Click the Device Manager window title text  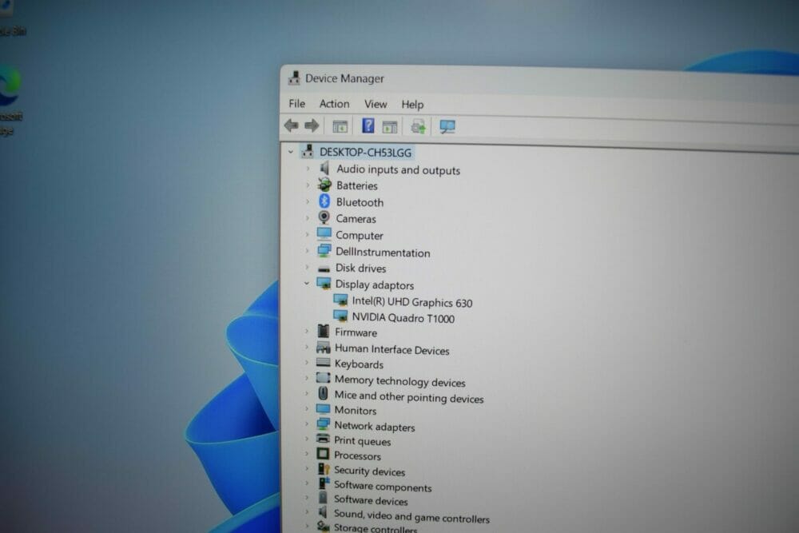click(344, 78)
